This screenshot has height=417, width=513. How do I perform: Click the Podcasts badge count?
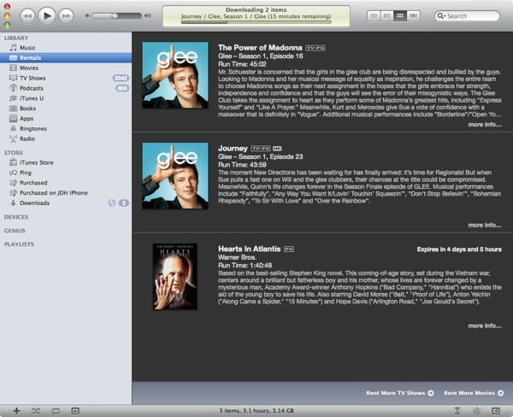tap(122, 88)
